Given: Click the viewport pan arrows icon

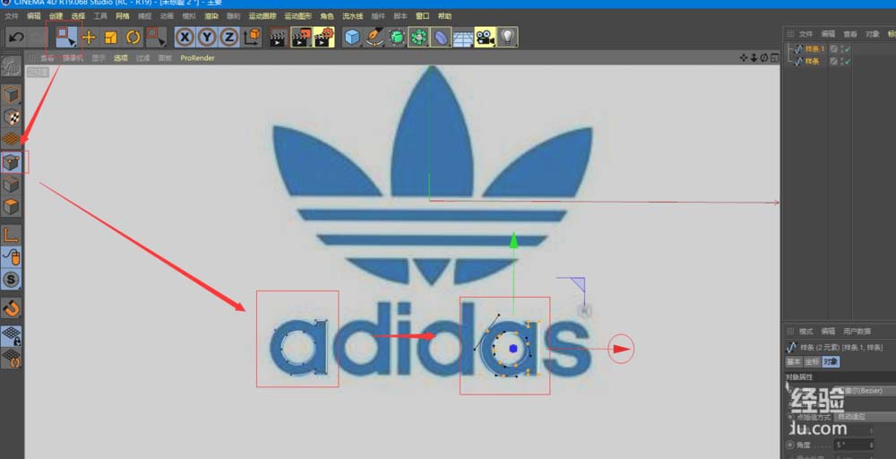Looking at the screenshot, I should tap(744, 57).
